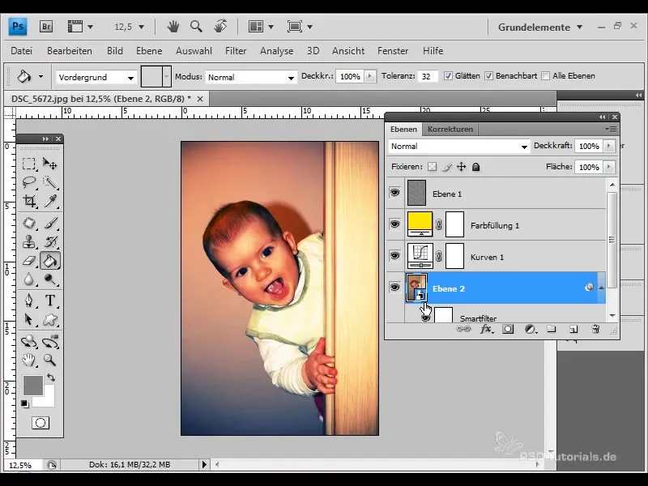This screenshot has width=648, height=486.
Task: Open layer style fx menu
Action: (487, 329)
